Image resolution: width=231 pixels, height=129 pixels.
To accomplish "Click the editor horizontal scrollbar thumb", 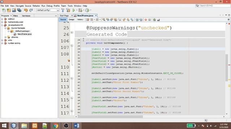I will point(110,117).
